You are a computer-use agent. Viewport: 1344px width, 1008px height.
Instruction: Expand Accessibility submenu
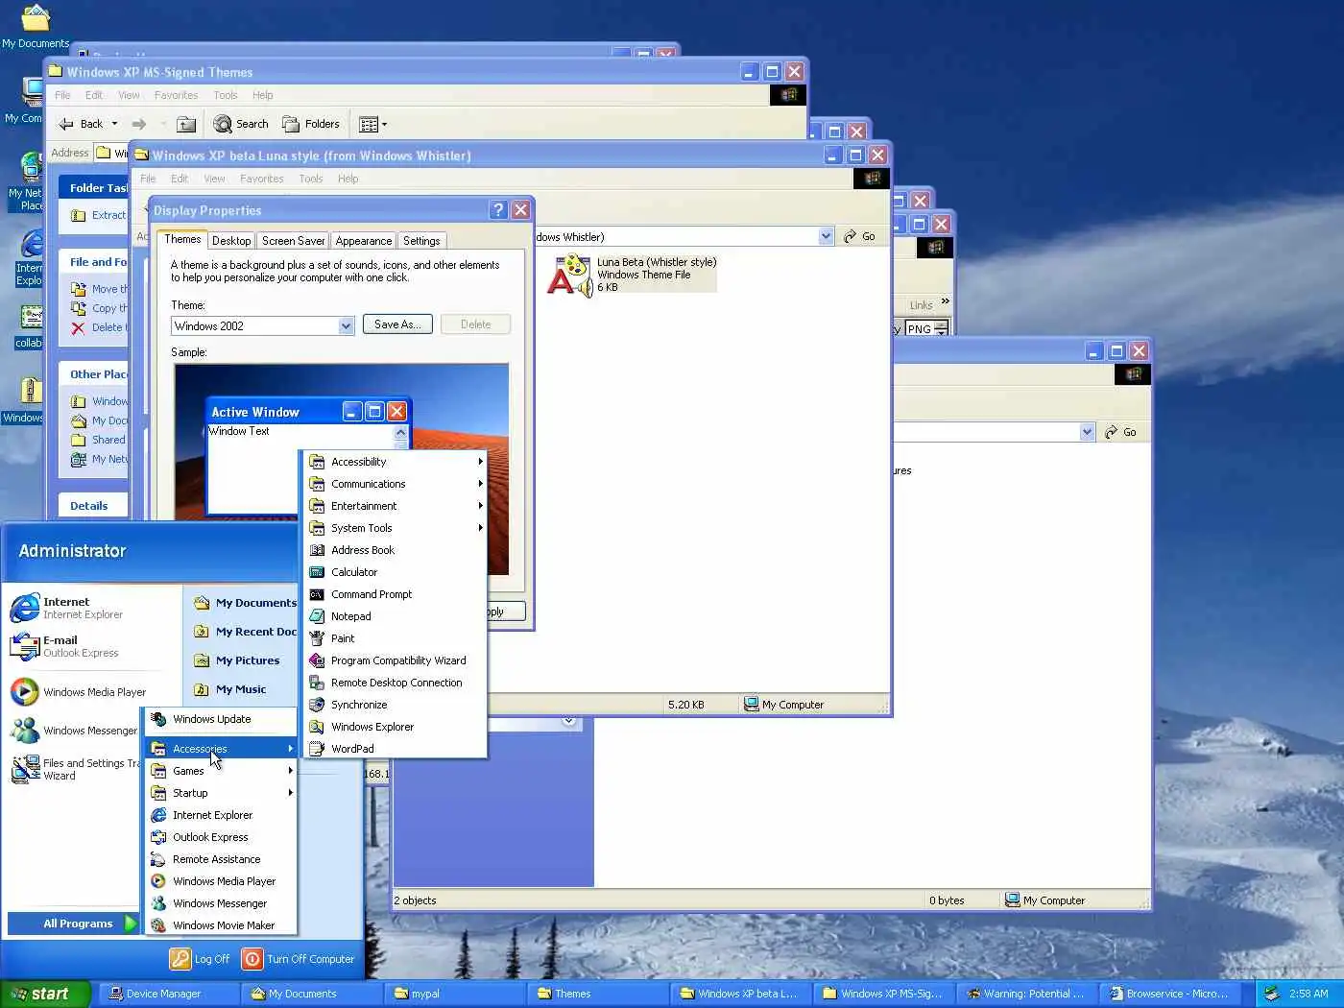point(395,462)
